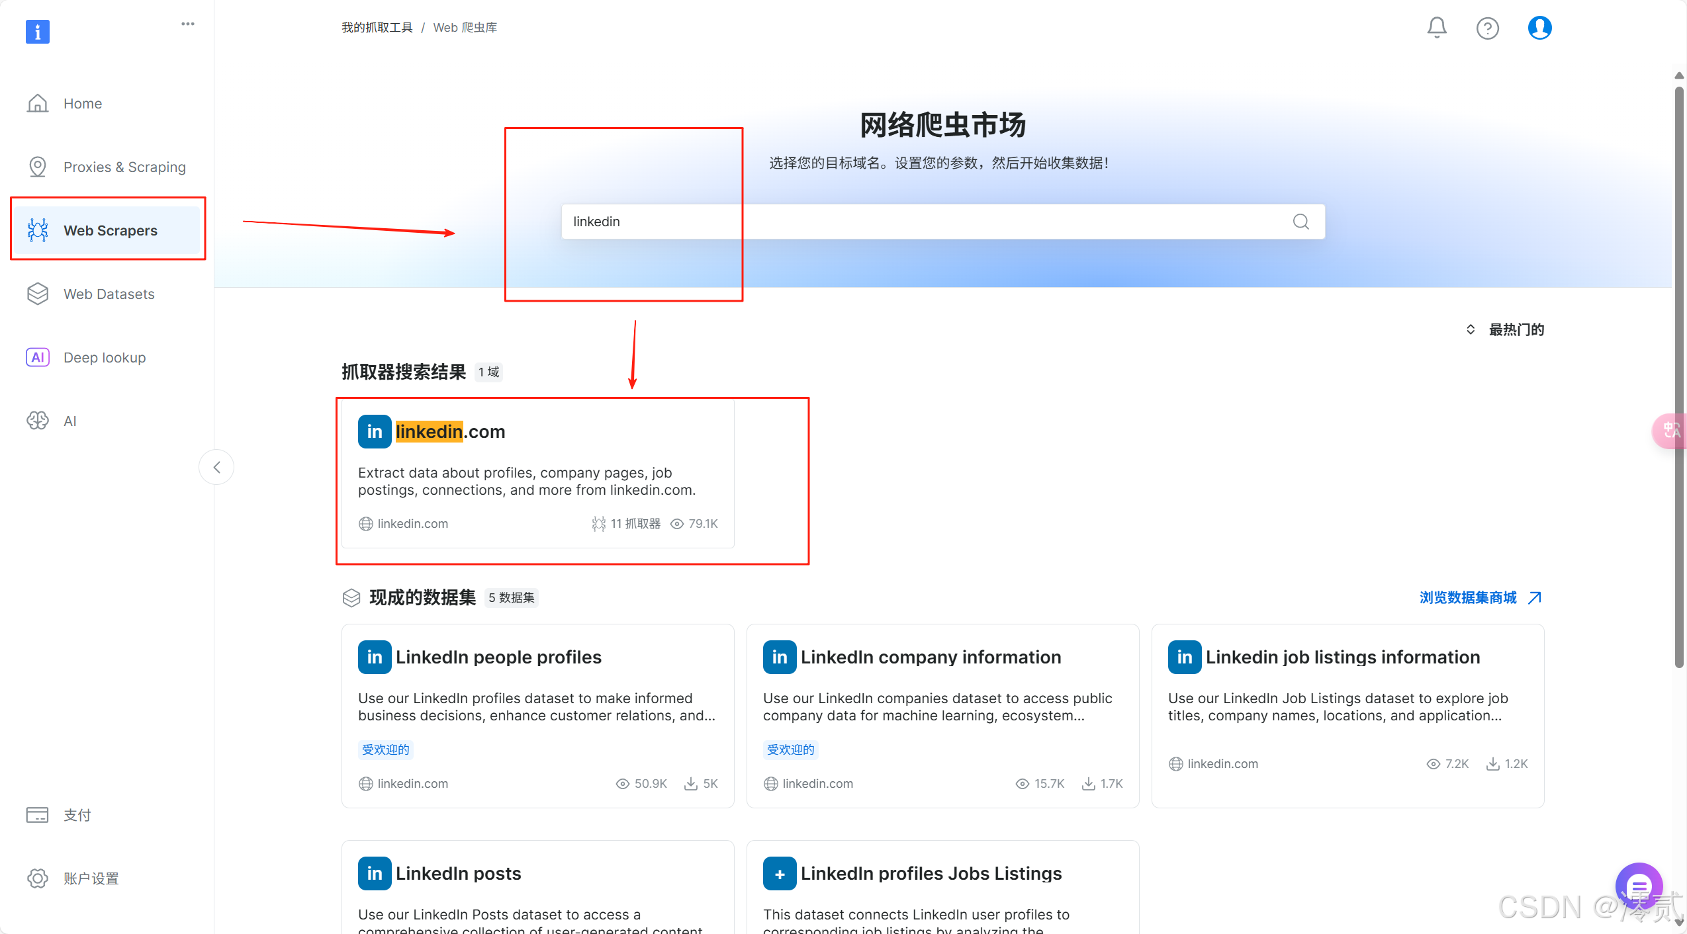Open 账户设置 in the sidebar
This screenshot has height=934, width=1687.
[x=91, y=878]
